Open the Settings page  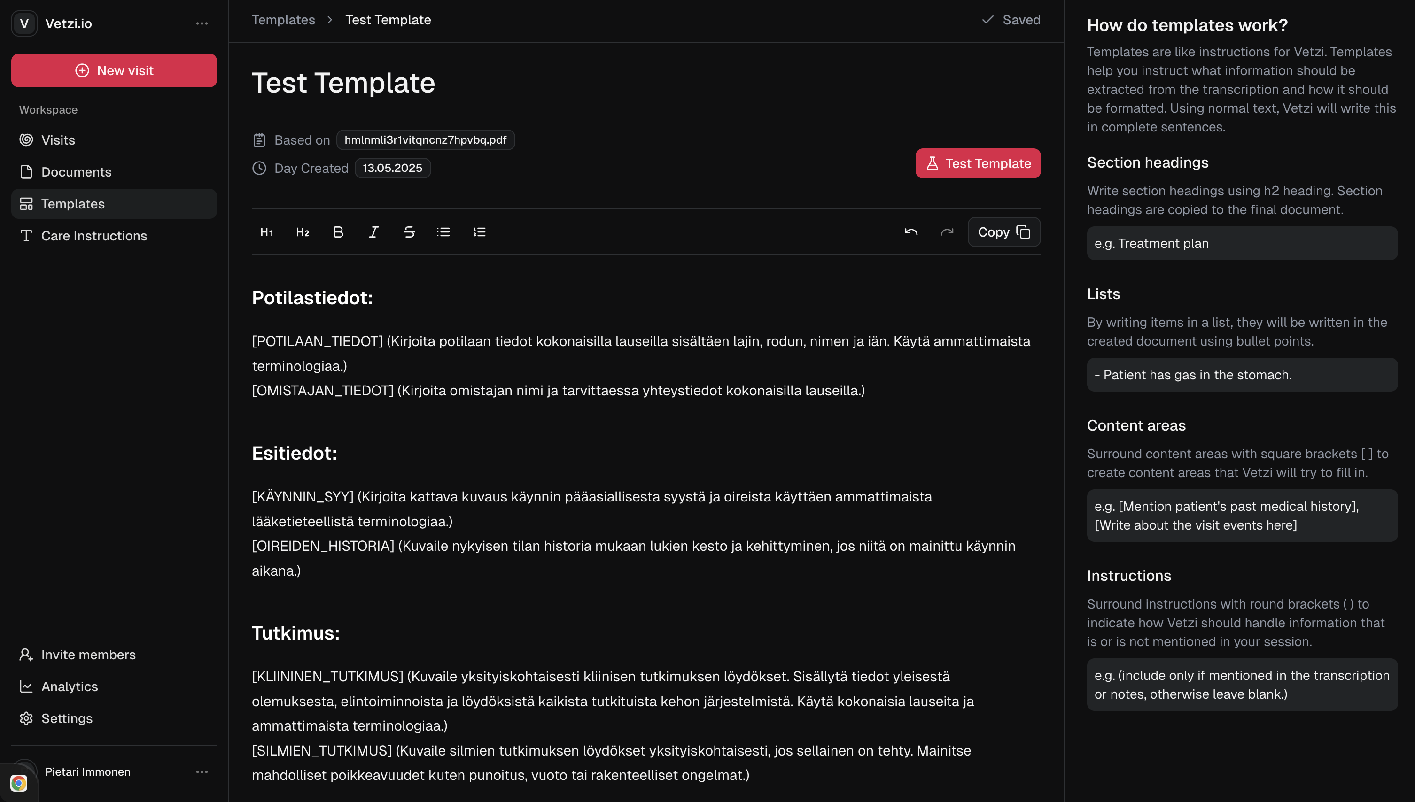coord(67,718)
